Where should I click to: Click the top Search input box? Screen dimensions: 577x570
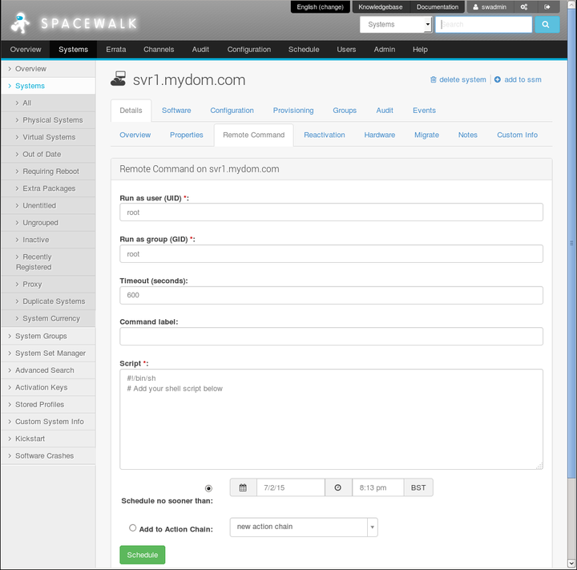coord(483,24)
